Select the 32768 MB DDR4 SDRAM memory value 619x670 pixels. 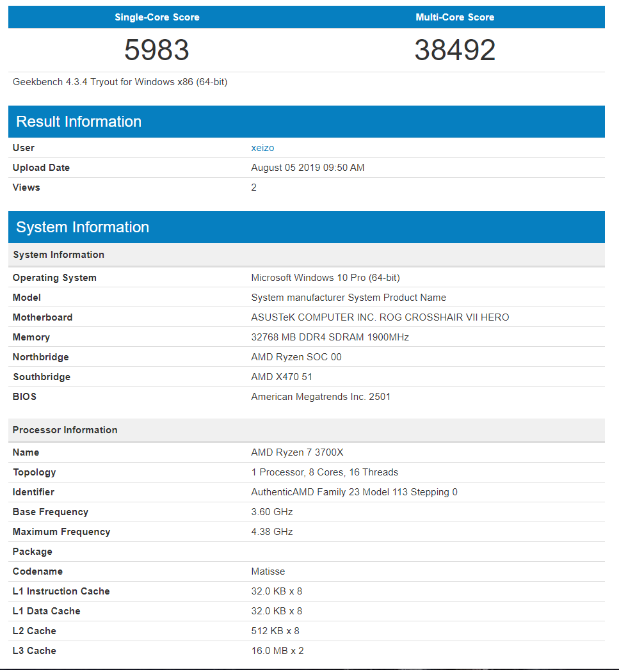tap(330, 337)
